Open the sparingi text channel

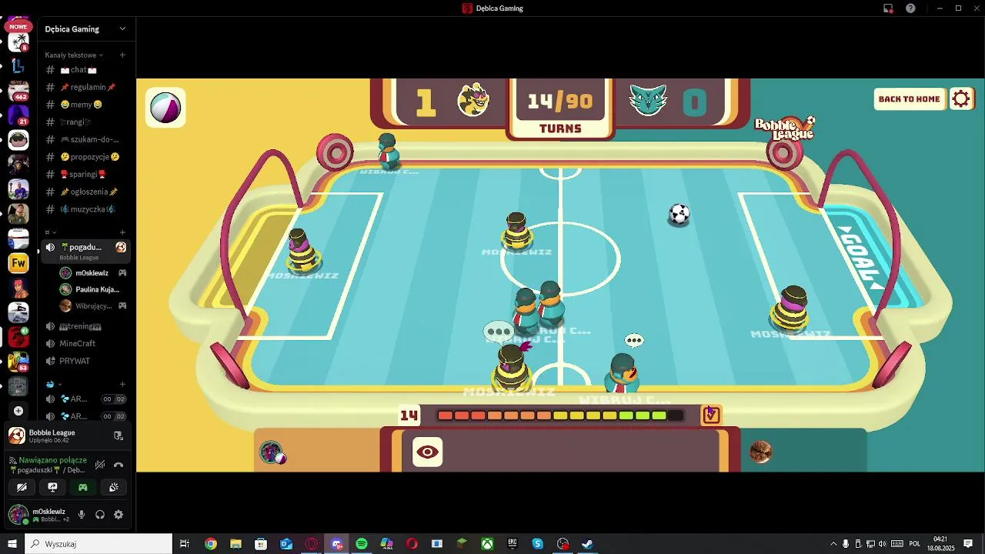[85, 174]
